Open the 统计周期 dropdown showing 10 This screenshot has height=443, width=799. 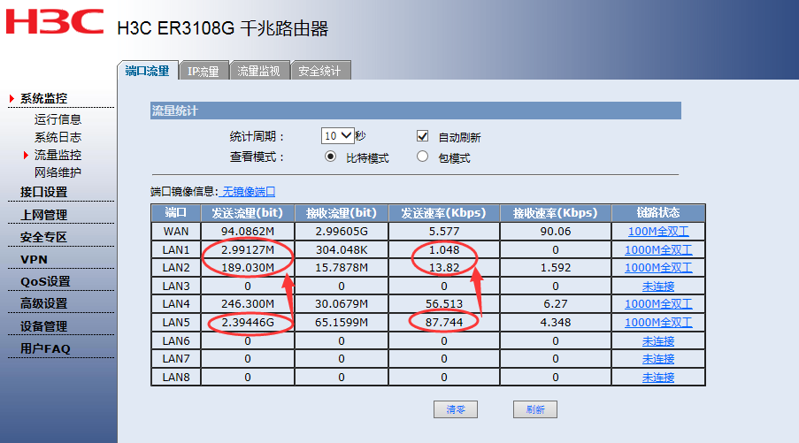337,136
